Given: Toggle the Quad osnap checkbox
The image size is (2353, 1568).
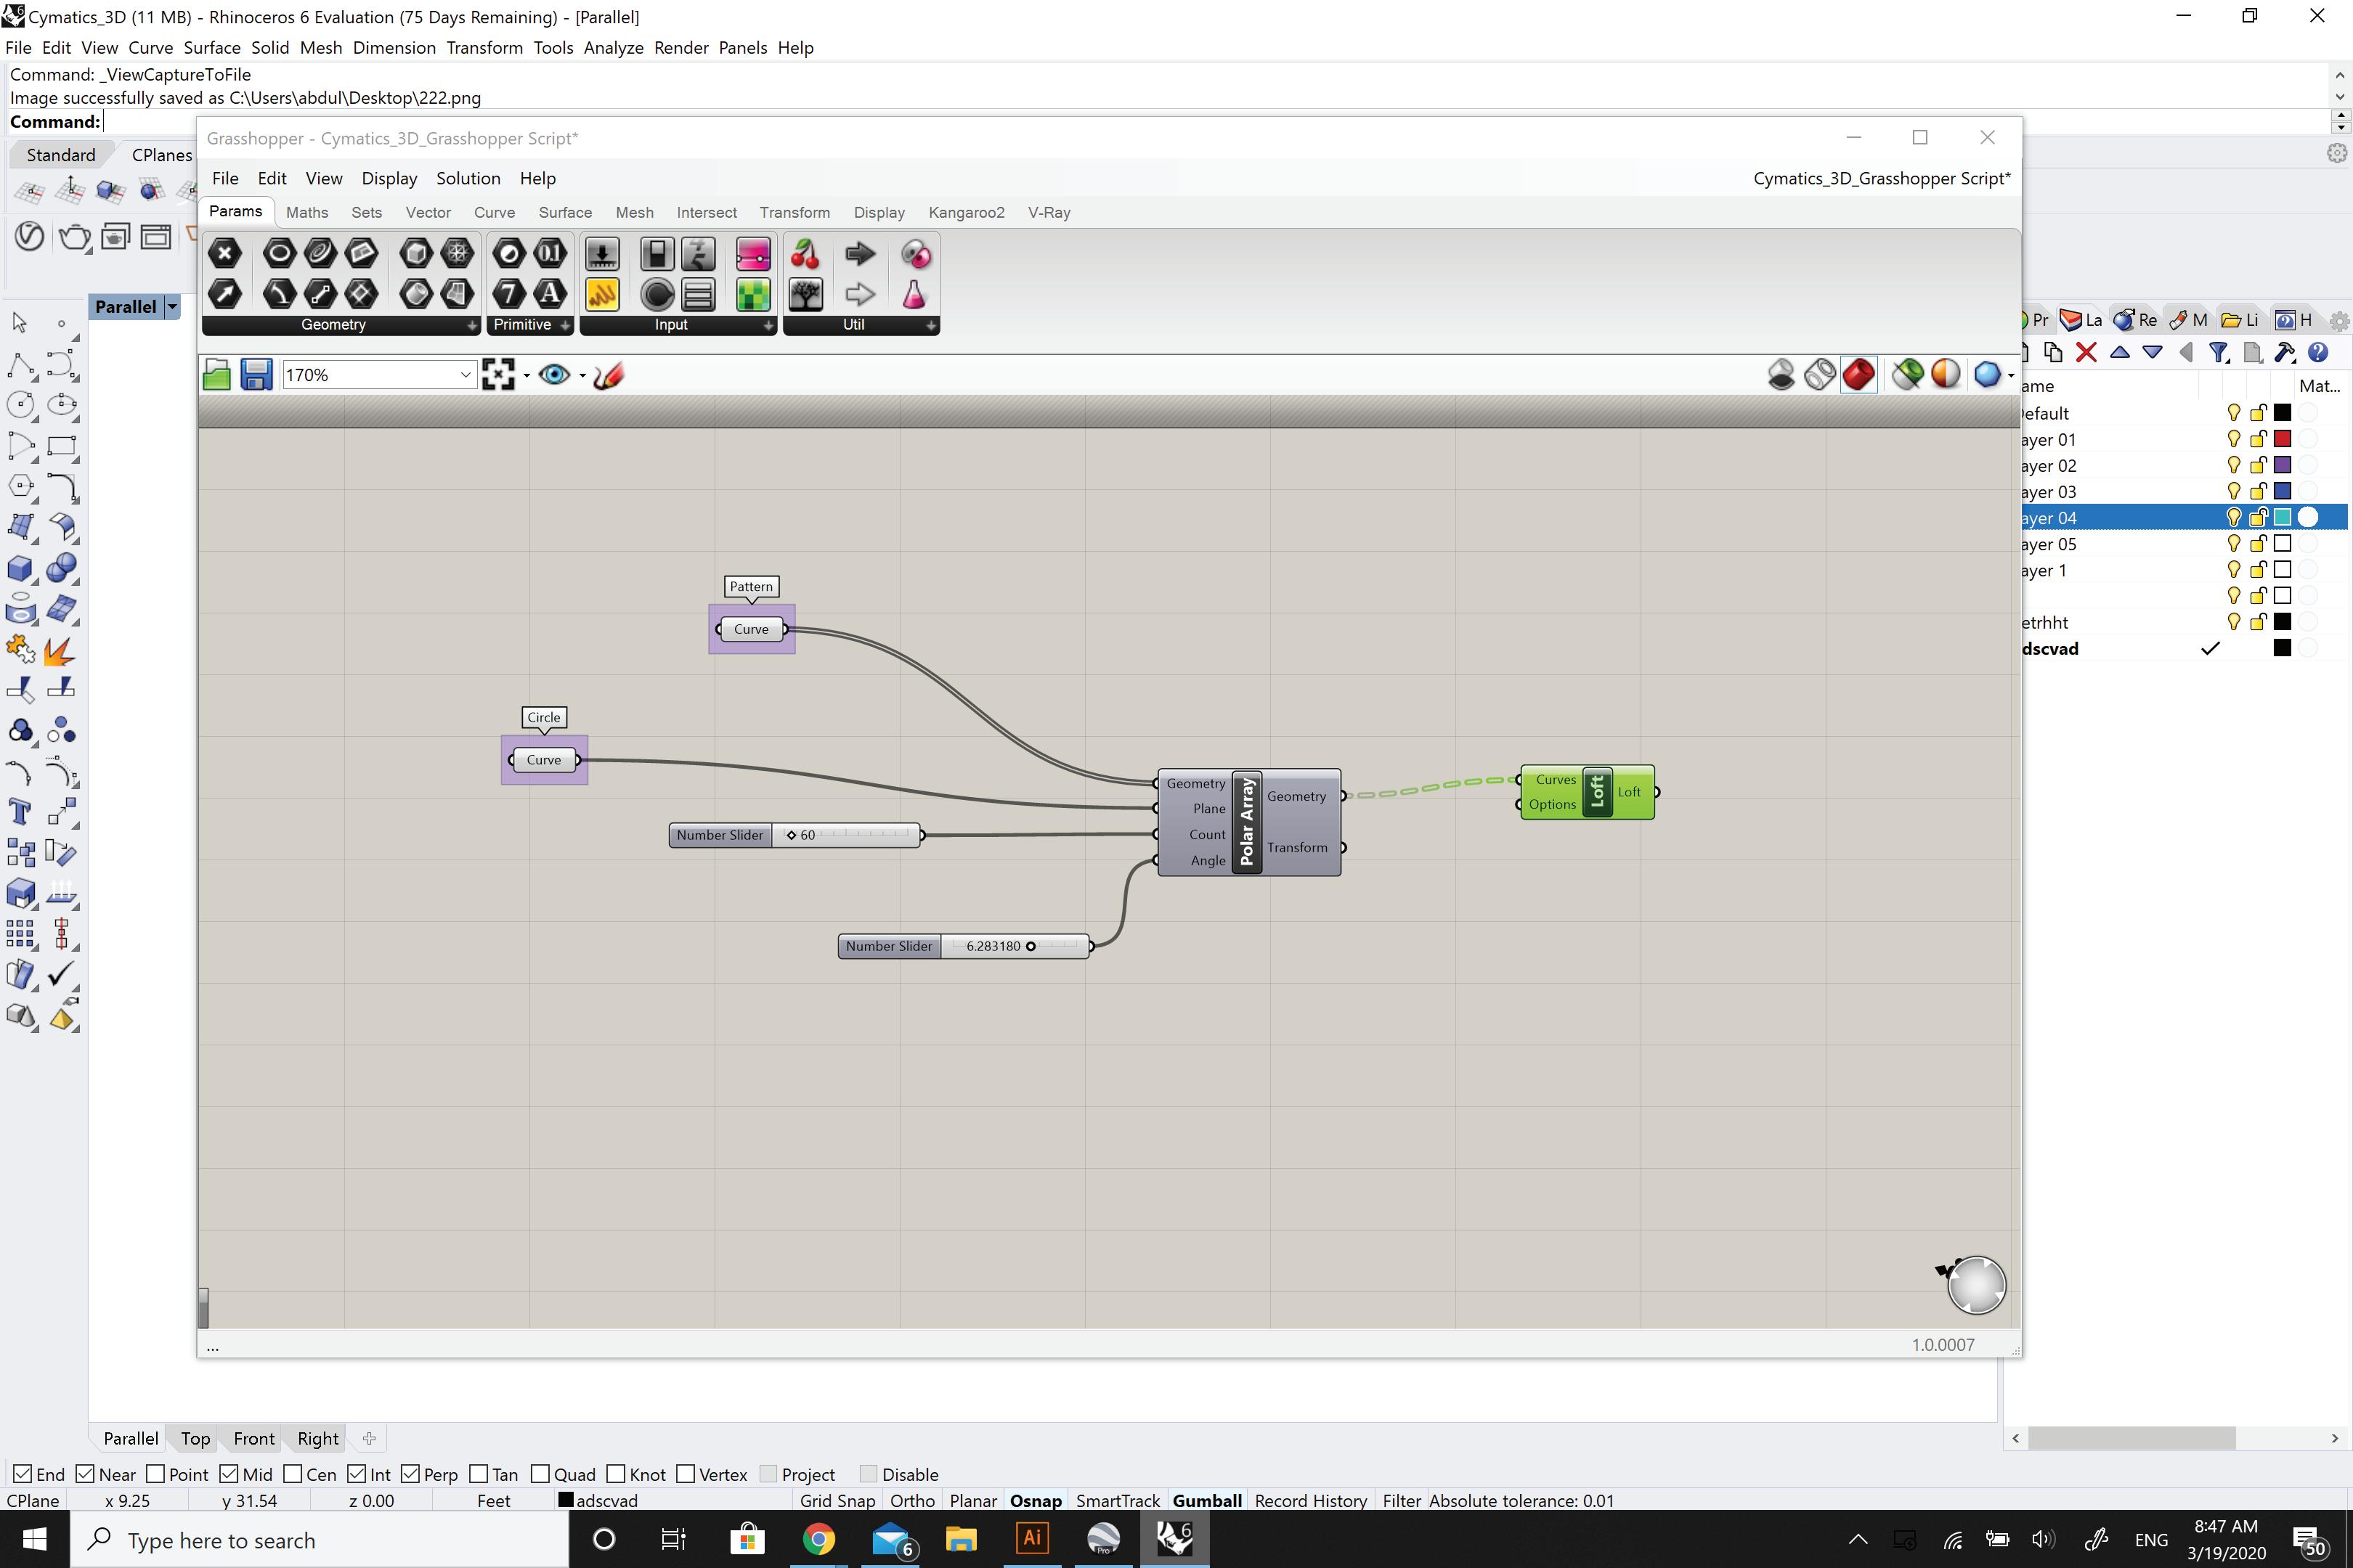Looking at the screenshot, I should (540, 1474).
